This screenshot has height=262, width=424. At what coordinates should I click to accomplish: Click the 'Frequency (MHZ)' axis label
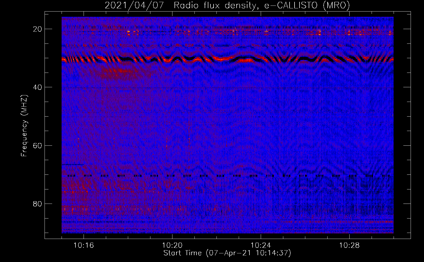click(x=24, y=126)
